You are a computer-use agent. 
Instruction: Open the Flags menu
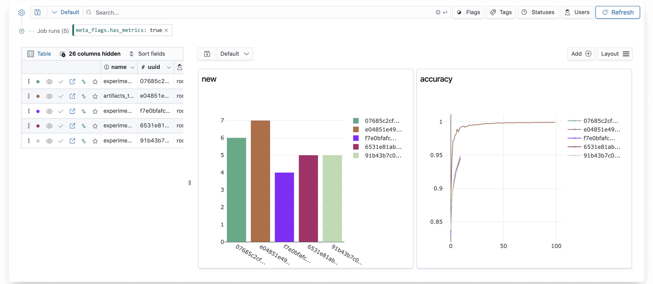468,12
